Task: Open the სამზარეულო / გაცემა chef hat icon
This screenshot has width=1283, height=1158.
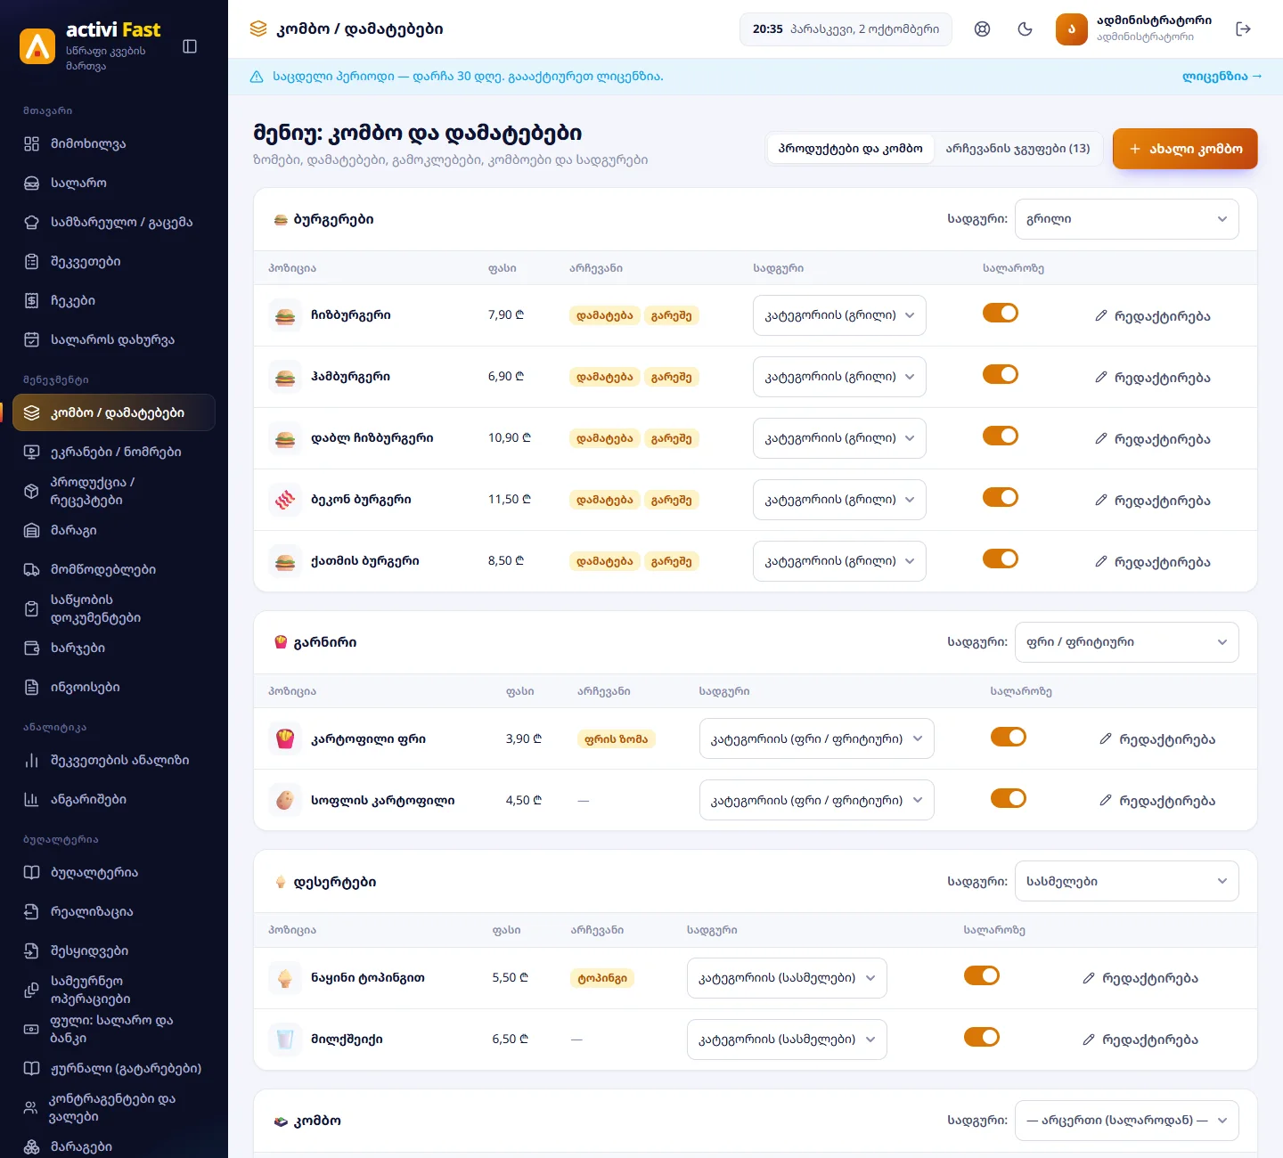Action: pos(31,223)
